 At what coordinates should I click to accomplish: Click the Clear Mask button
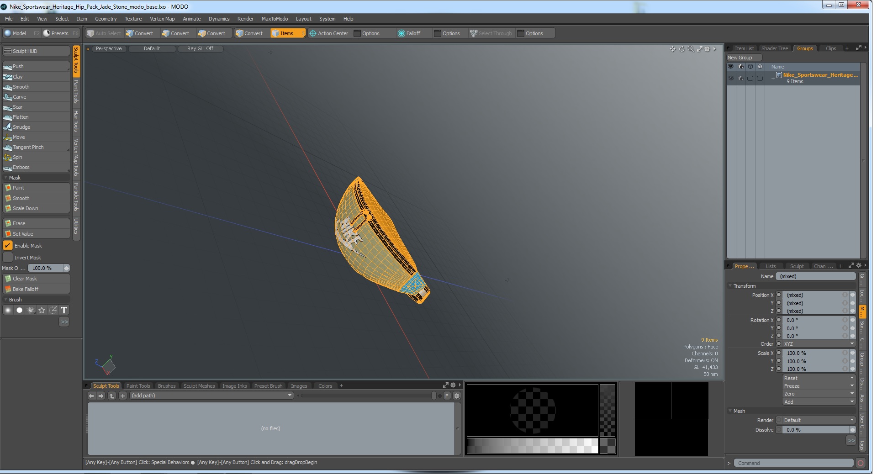tap(36, 279)
